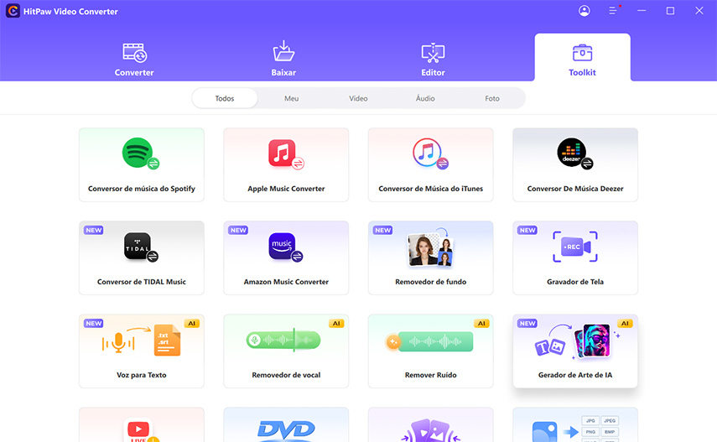Open Gerador de Arte de IA

[x=574, y=351]
